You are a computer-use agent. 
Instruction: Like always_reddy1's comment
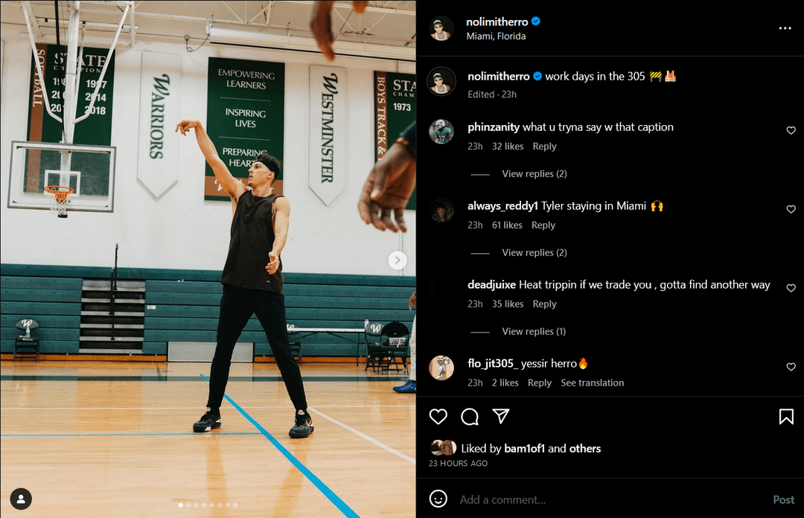click(x=791, y=210)
